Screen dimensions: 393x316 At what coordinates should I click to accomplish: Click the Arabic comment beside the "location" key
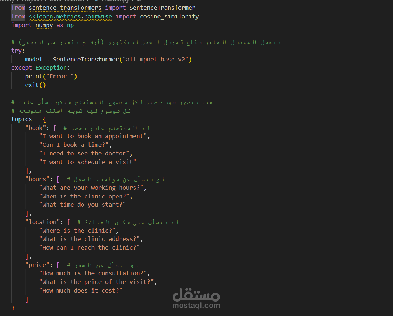coord(128,222)
